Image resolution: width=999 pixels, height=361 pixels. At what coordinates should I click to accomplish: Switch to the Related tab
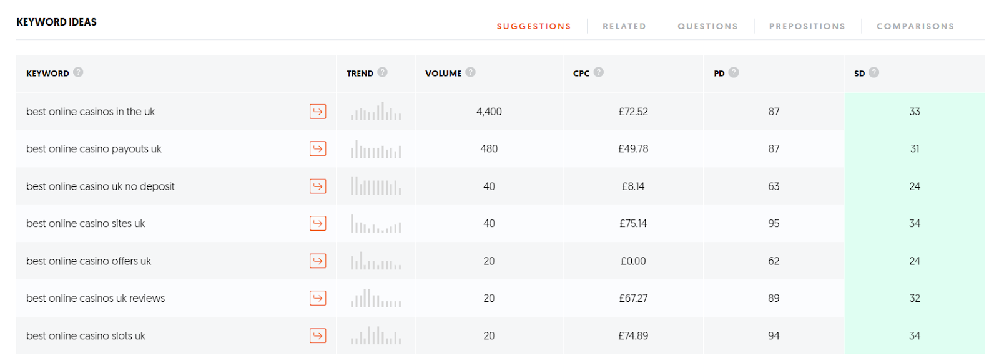point(624,26)
